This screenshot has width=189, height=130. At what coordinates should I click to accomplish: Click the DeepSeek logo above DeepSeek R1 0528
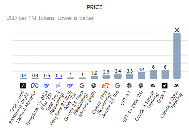[70, 86]
